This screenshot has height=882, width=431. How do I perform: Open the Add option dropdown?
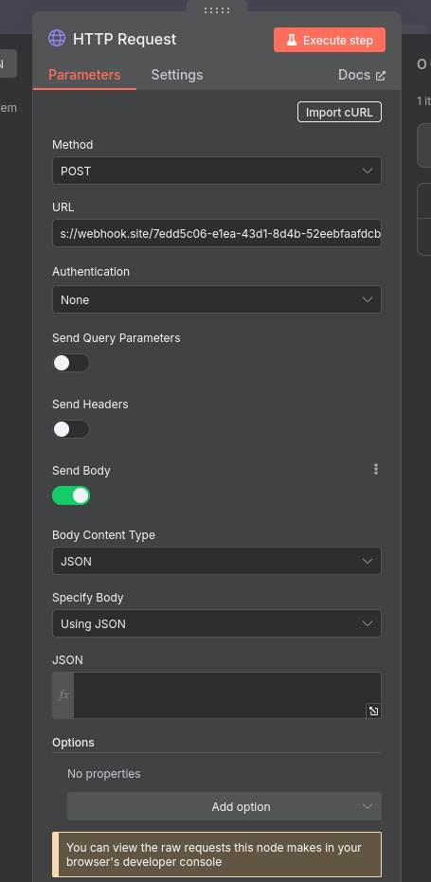tap(224, 806)
